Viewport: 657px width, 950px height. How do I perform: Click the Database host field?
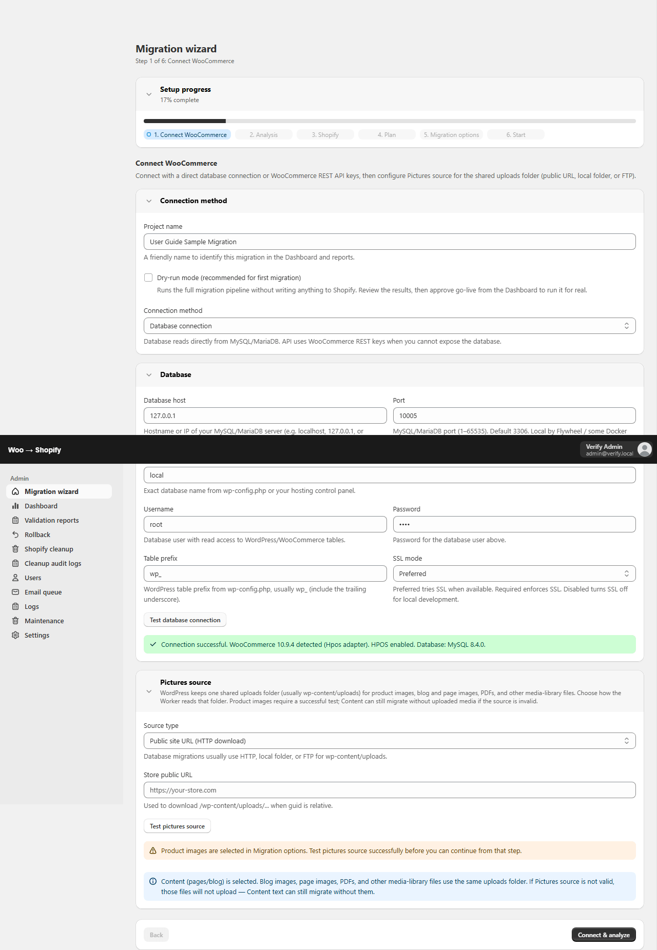[265, 415]
